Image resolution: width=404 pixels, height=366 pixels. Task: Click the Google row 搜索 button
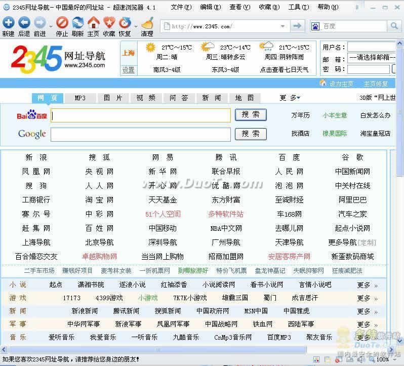251,134
